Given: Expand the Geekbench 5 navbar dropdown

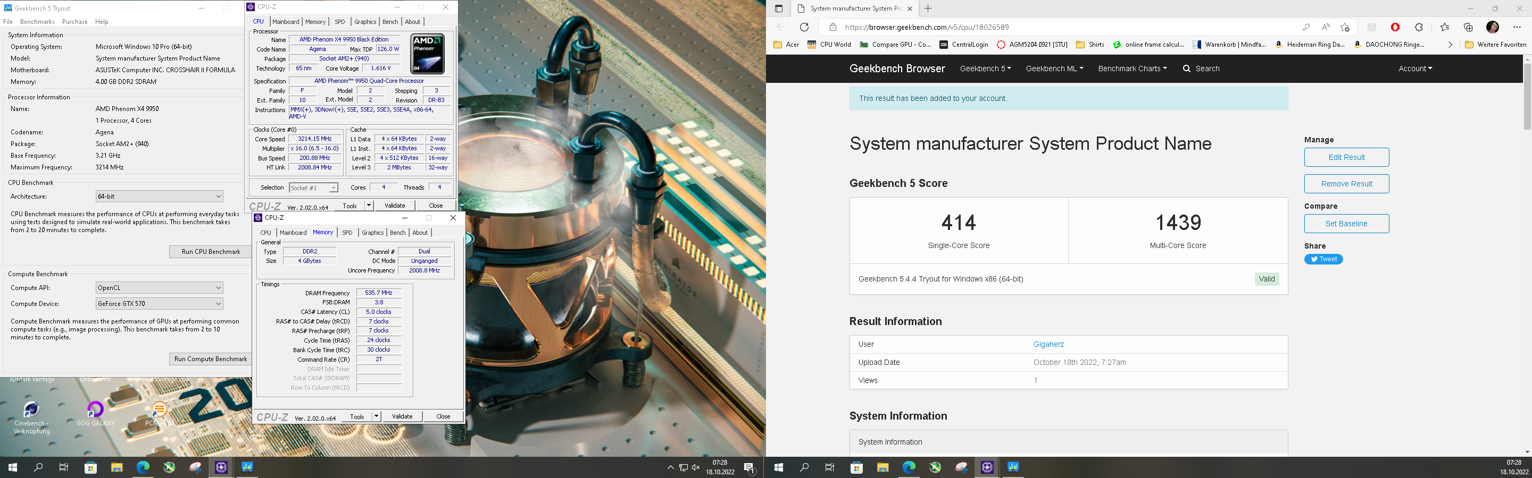Looking at the screenshot, I should click(x=986, y=69).
